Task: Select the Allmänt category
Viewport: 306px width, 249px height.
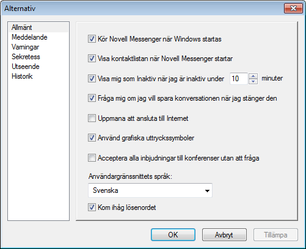Action: pyautogui.click(x=38, y=27)
